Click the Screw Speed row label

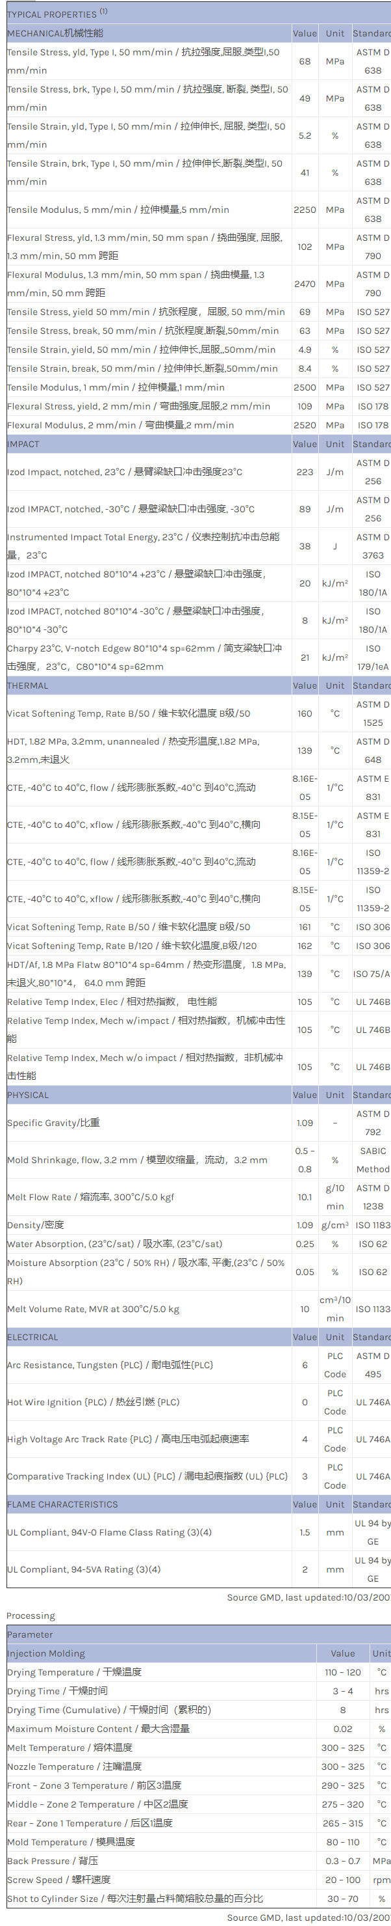(59, 1879)
